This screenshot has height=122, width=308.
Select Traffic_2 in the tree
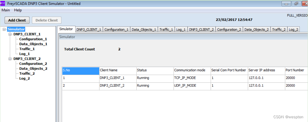coord(27,73)
